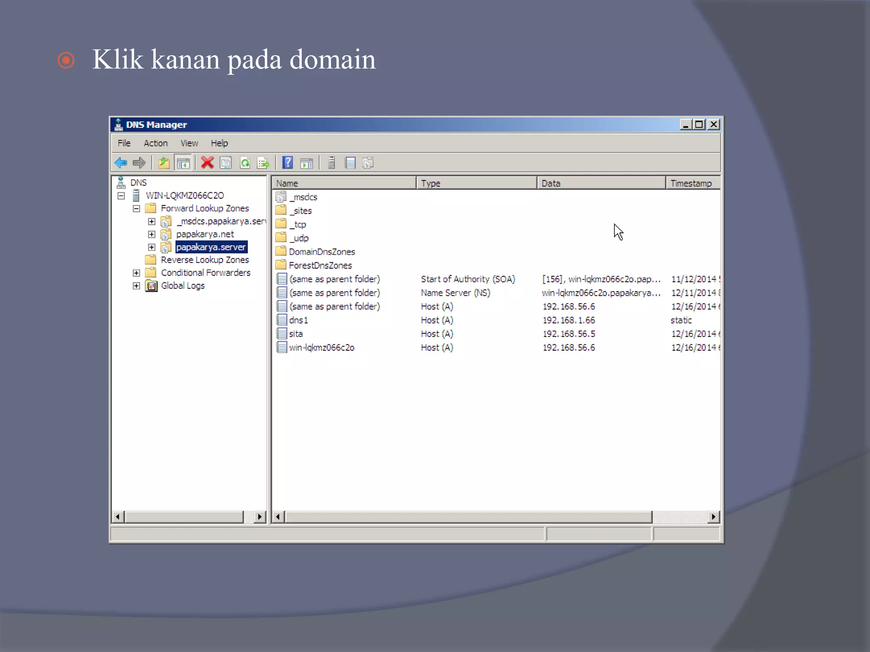Click the Export List toolbar icon
870x652 pixels.
pyautogui.click(x=263, y=163)
